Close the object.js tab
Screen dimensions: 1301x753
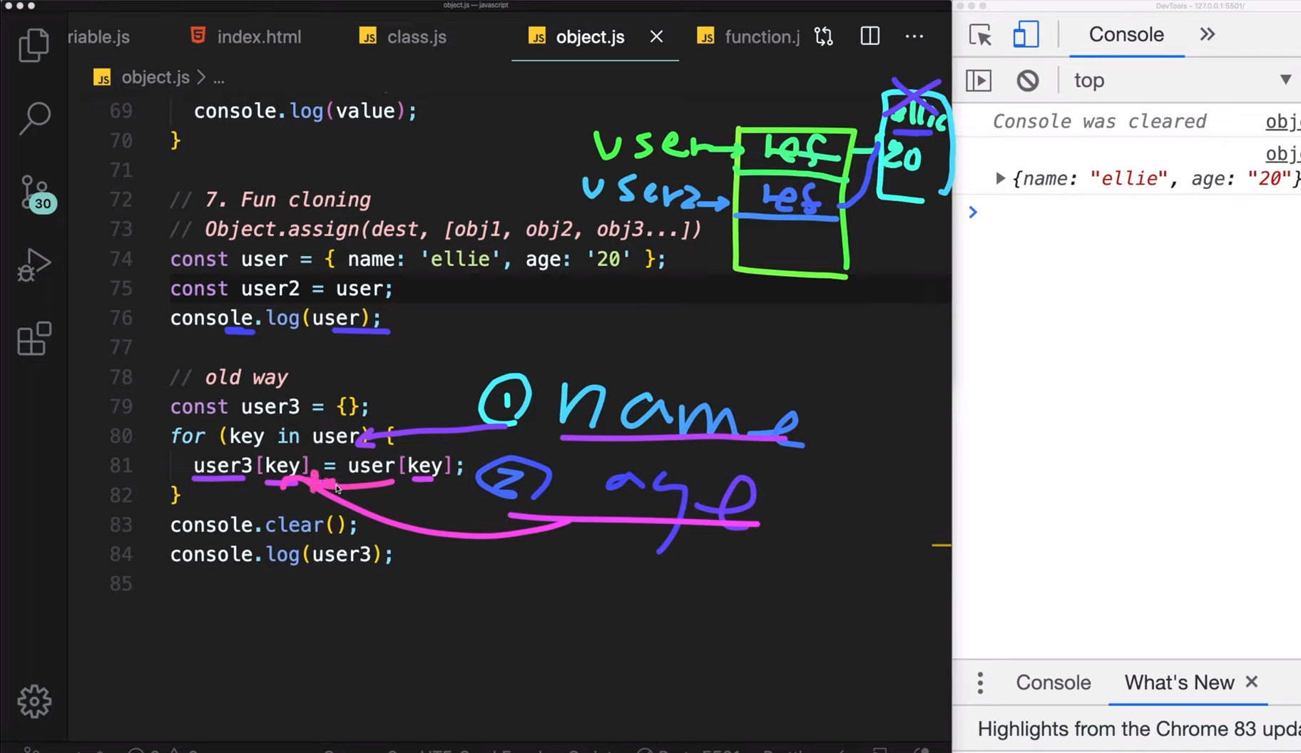(x=656, y=36)
